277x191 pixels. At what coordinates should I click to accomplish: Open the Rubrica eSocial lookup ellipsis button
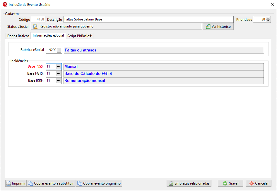pos(59,50)
